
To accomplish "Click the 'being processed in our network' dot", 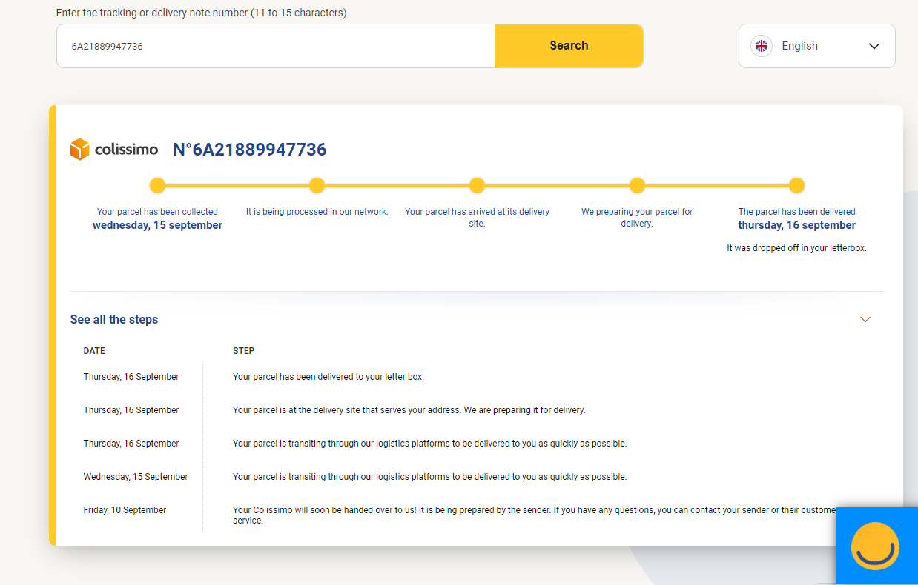I will point(317,185).
